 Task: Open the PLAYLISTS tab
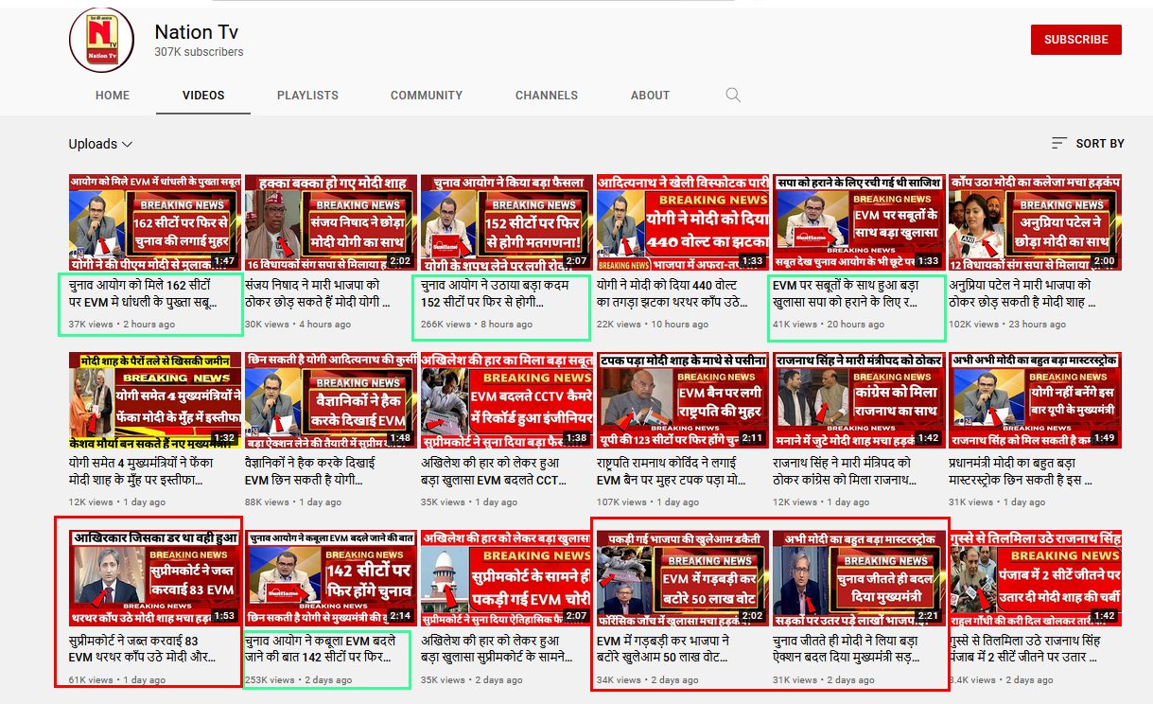(307, 96)
